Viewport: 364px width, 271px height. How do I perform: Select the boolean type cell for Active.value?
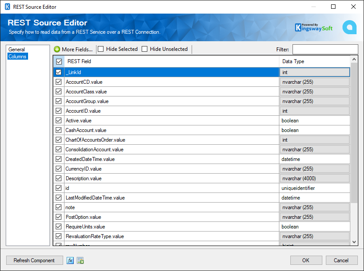[314, 121]
